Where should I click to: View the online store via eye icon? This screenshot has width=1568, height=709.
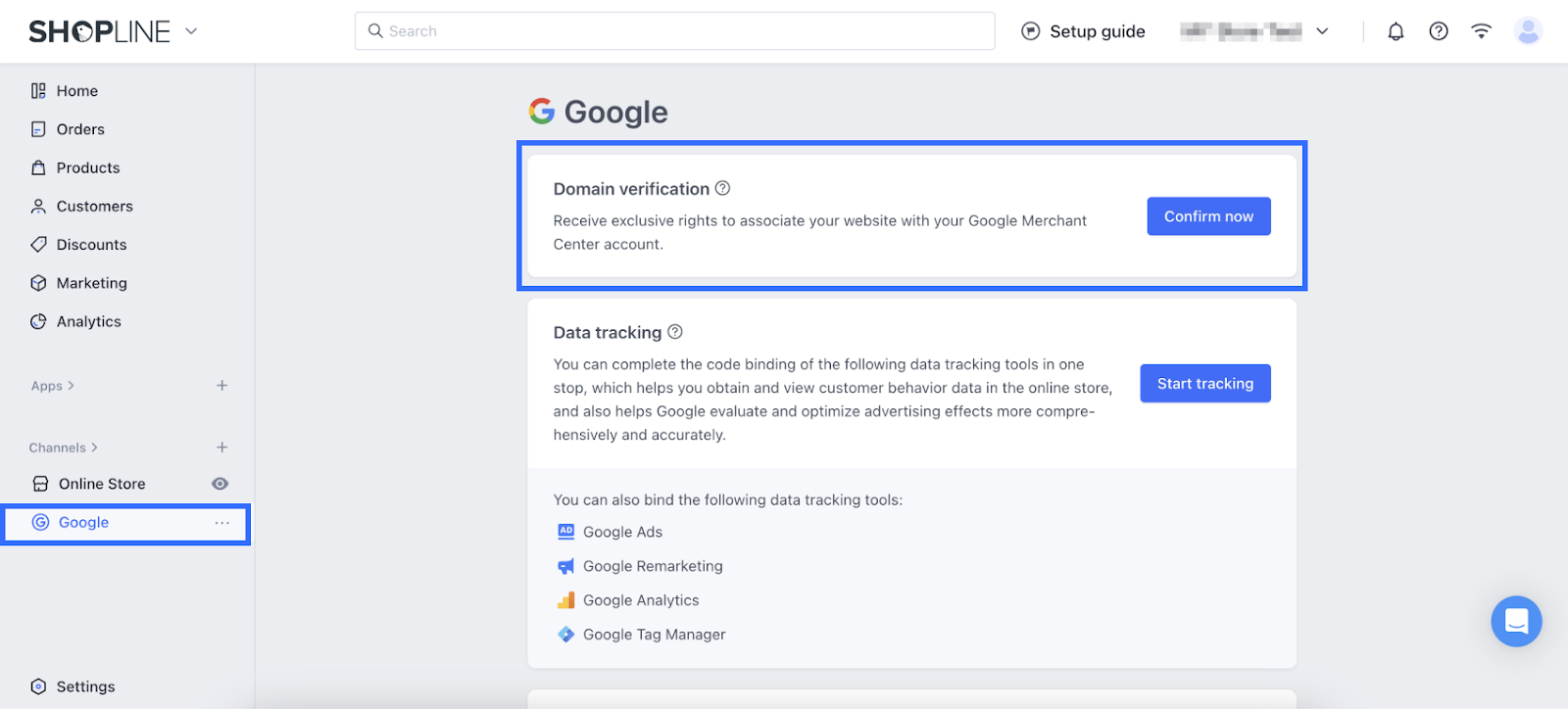pyautogui.click(x=220, y=484)
